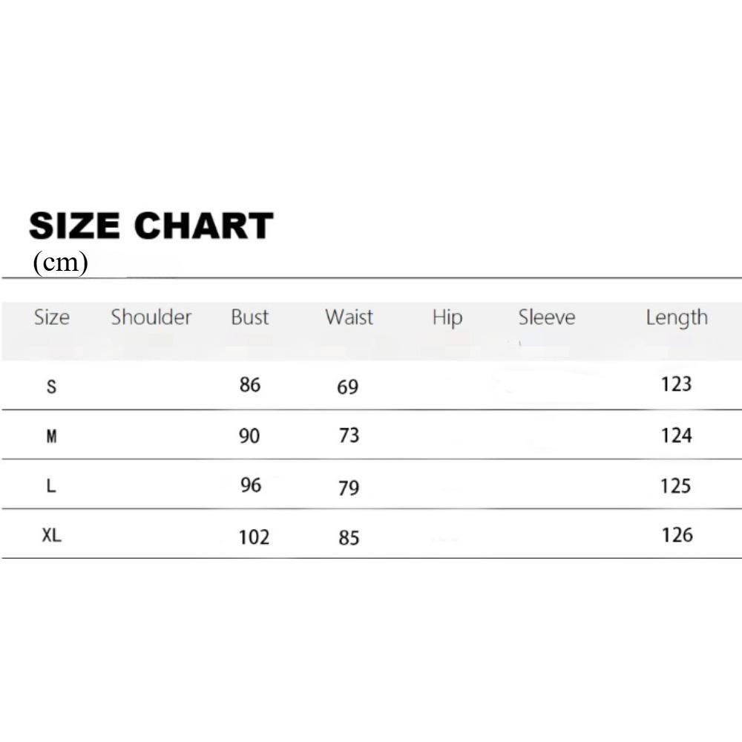Select the Size column header
742x742 pixels.
pyautogui.click(x=52, y=318)
